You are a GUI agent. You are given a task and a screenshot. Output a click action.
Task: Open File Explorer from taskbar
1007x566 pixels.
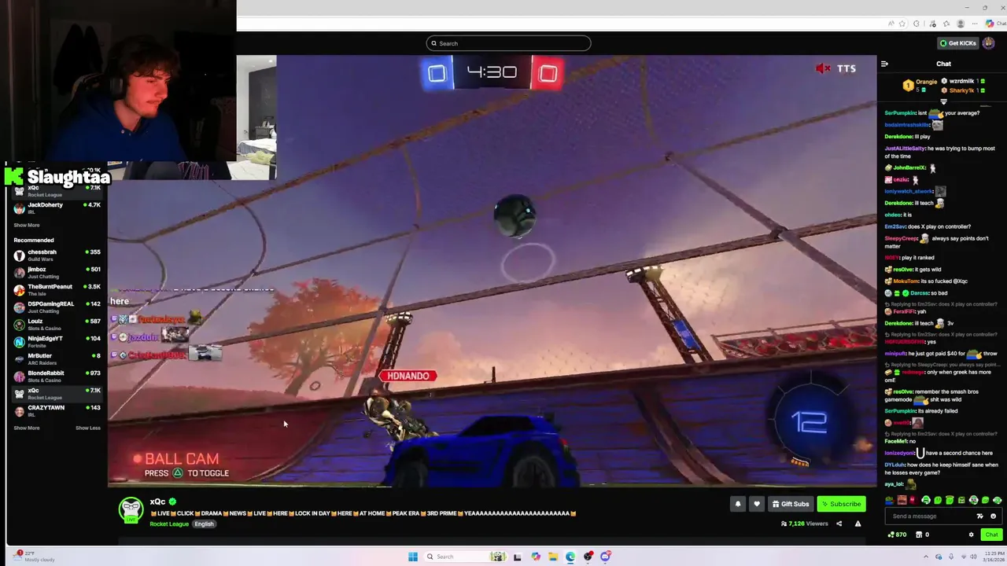tap(553, 557)
